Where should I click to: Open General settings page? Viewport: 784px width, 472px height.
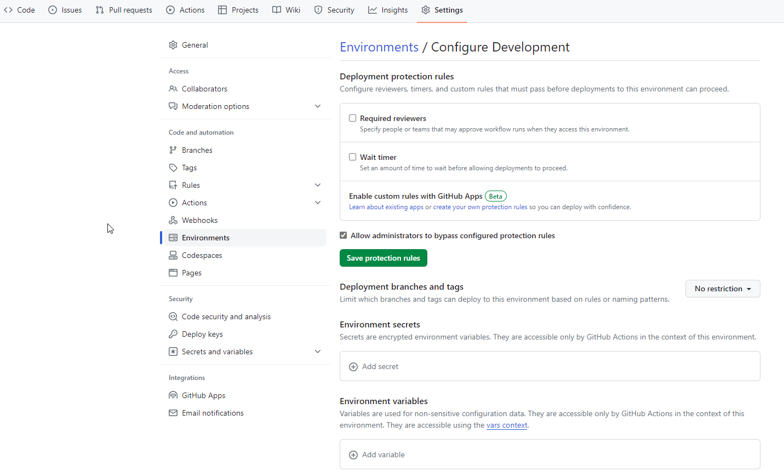pyautogui.click(x=245, y=45)
